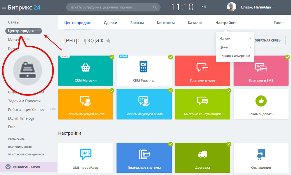Image resolution: width=291 pixels, height=175 pixels.
Task: Open the Платежи в SMS tile
Action: click(x=261, y=71)
